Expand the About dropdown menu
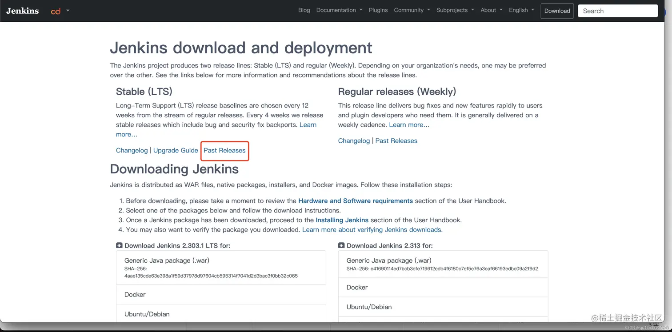672x332 pixels. [492, 10]
